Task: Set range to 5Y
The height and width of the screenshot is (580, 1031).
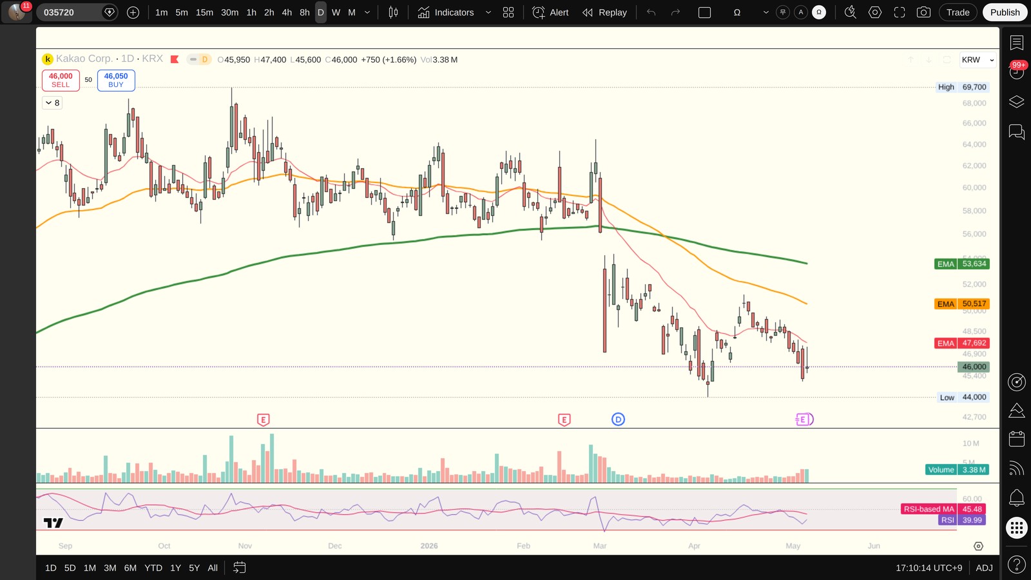Action: pos(194,568)
